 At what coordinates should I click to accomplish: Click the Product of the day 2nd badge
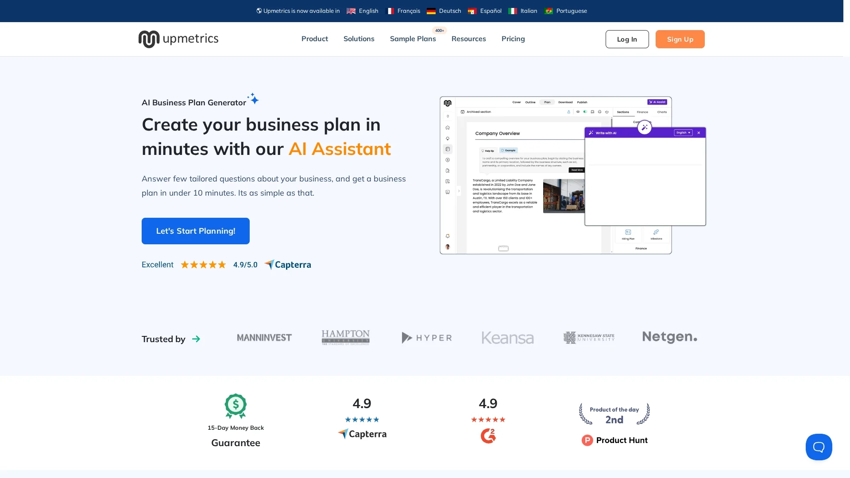coord(614,414)
